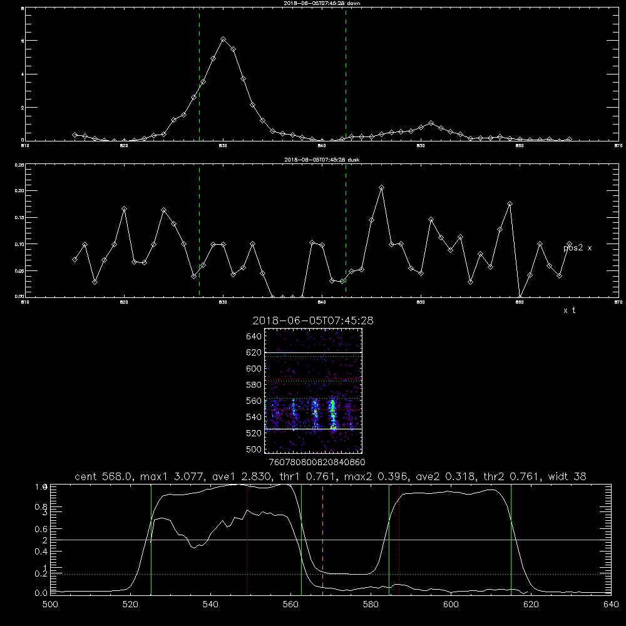Image resolution: width=626 pixels, height=626 pixels.
Task: Click the '600' y-axis label of heatmap
Action: point(254,369)
